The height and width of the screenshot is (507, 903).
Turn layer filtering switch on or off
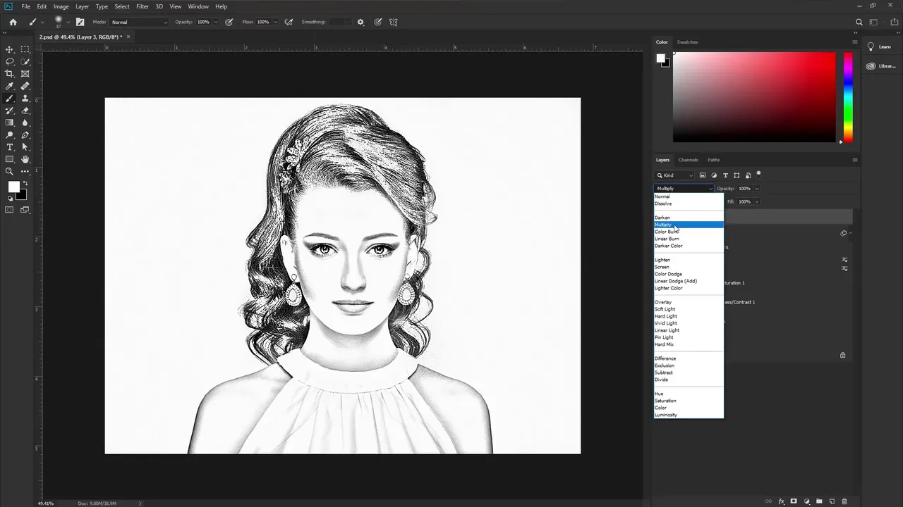pyautogui.click(x=758, y=174)
